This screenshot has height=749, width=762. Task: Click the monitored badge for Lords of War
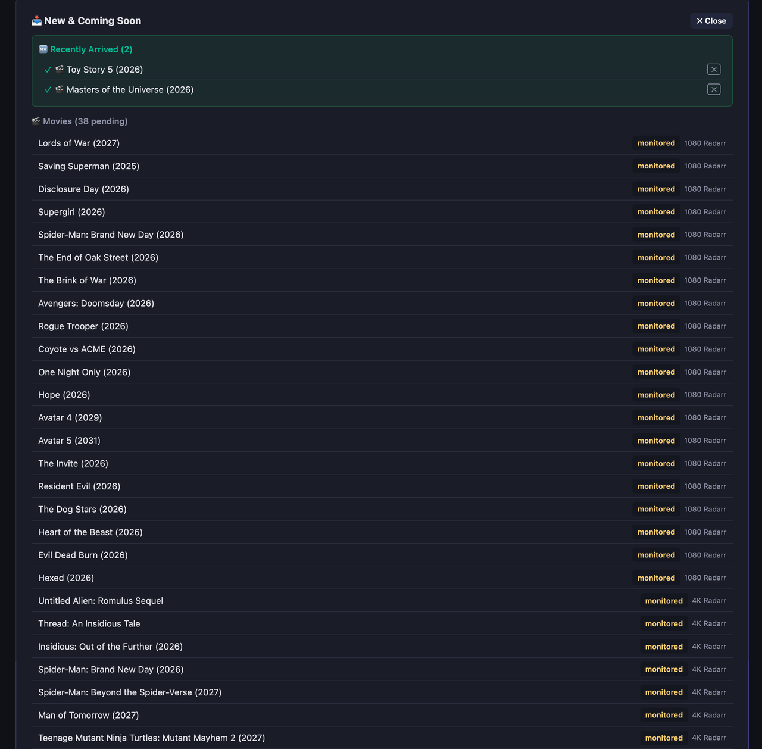coord(656,143)
